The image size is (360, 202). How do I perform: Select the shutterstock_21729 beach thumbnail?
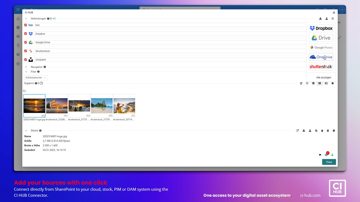(102, 106)
